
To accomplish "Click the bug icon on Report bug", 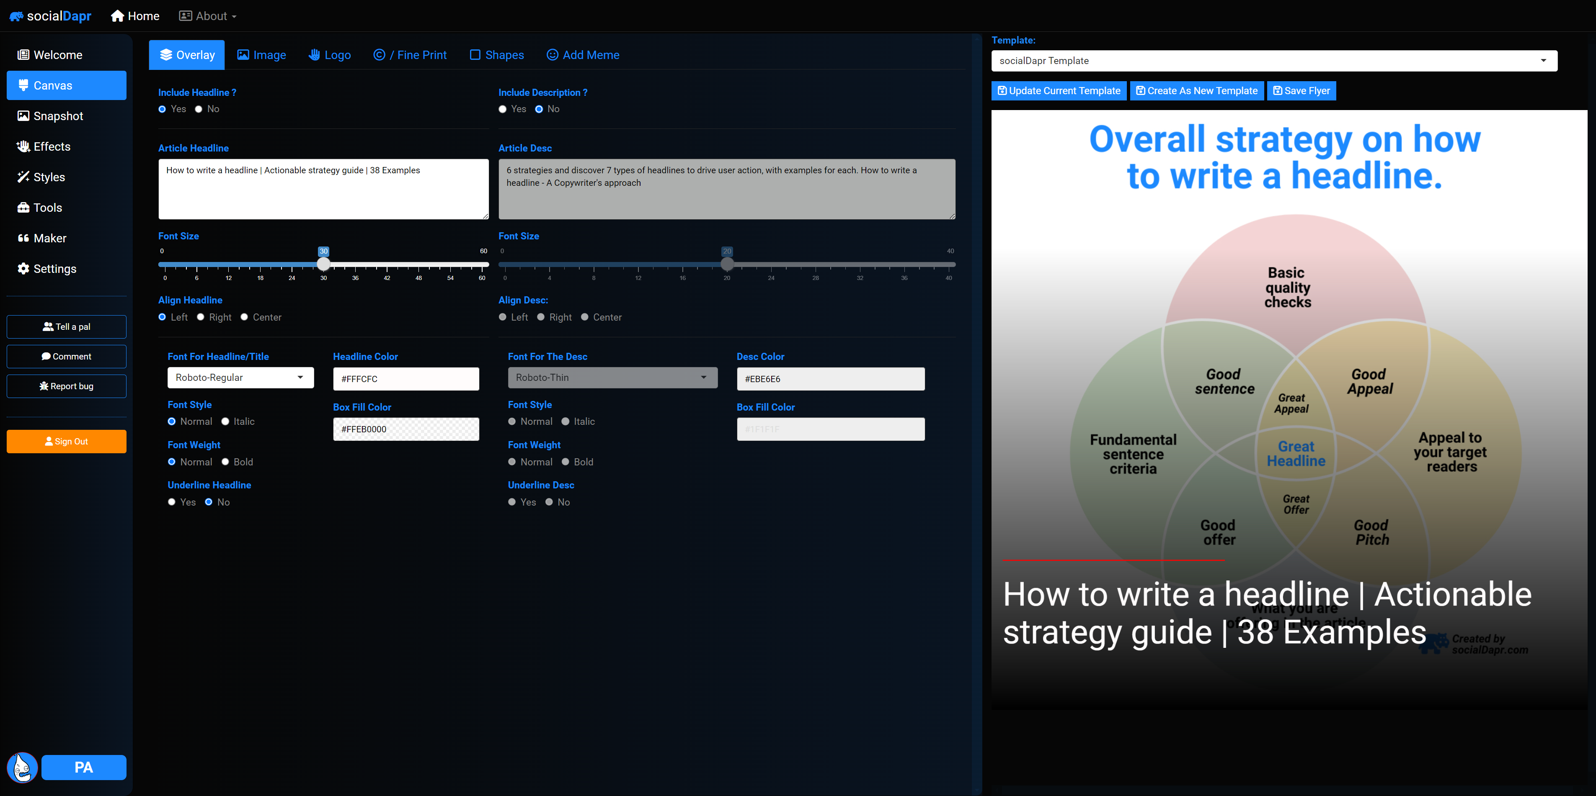I will point(44,386).
